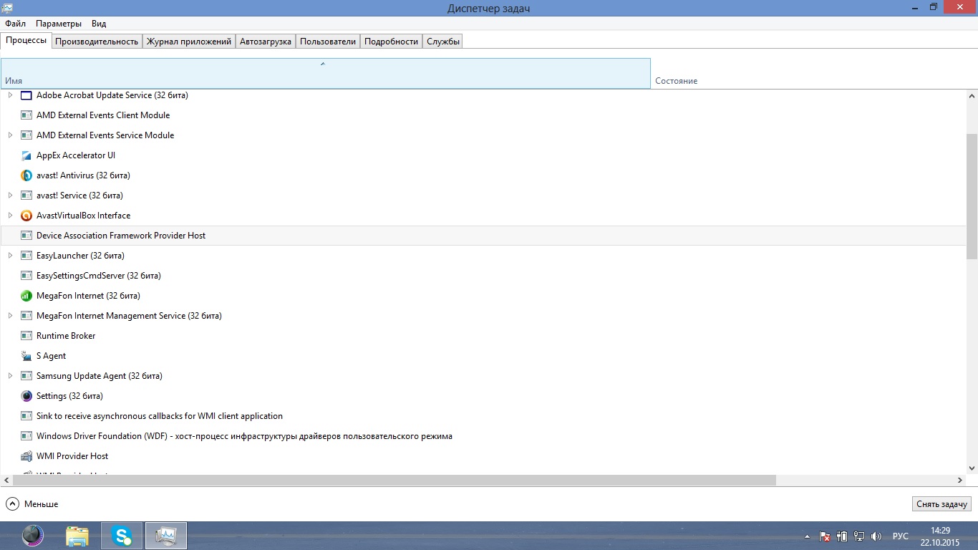Select the Device Association Framework Provider Host text
The height and width of the screenshot is (550, 978).
(x=121, y=236)
